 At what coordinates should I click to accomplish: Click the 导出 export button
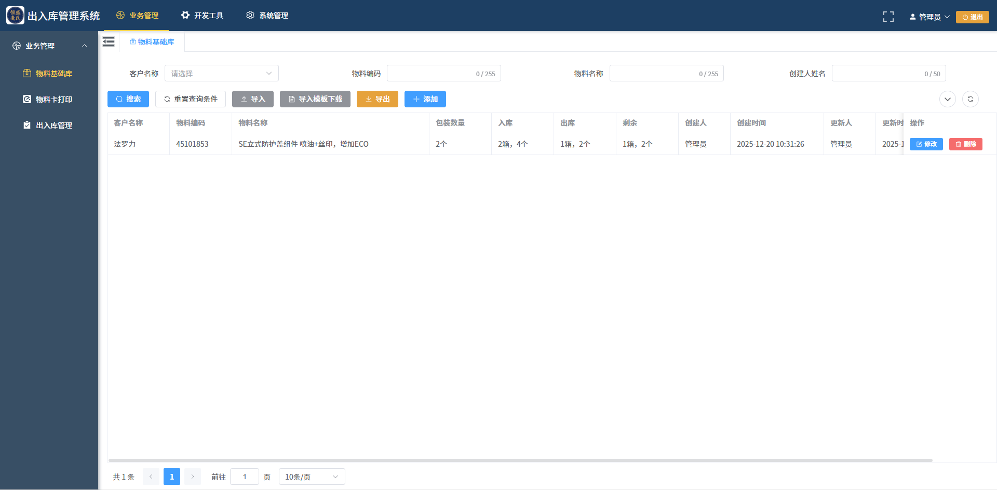(x=377, y=99)
